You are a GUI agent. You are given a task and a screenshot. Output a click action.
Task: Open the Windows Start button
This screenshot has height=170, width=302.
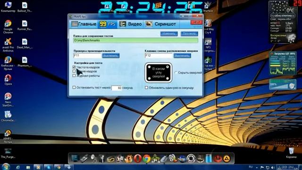pos(6,167)
